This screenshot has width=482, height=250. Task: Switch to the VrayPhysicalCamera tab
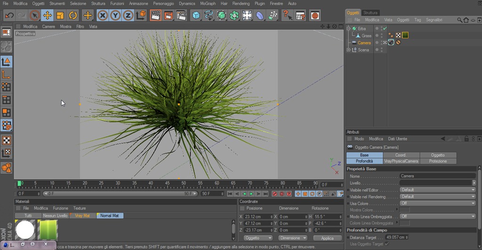(401, 161)
